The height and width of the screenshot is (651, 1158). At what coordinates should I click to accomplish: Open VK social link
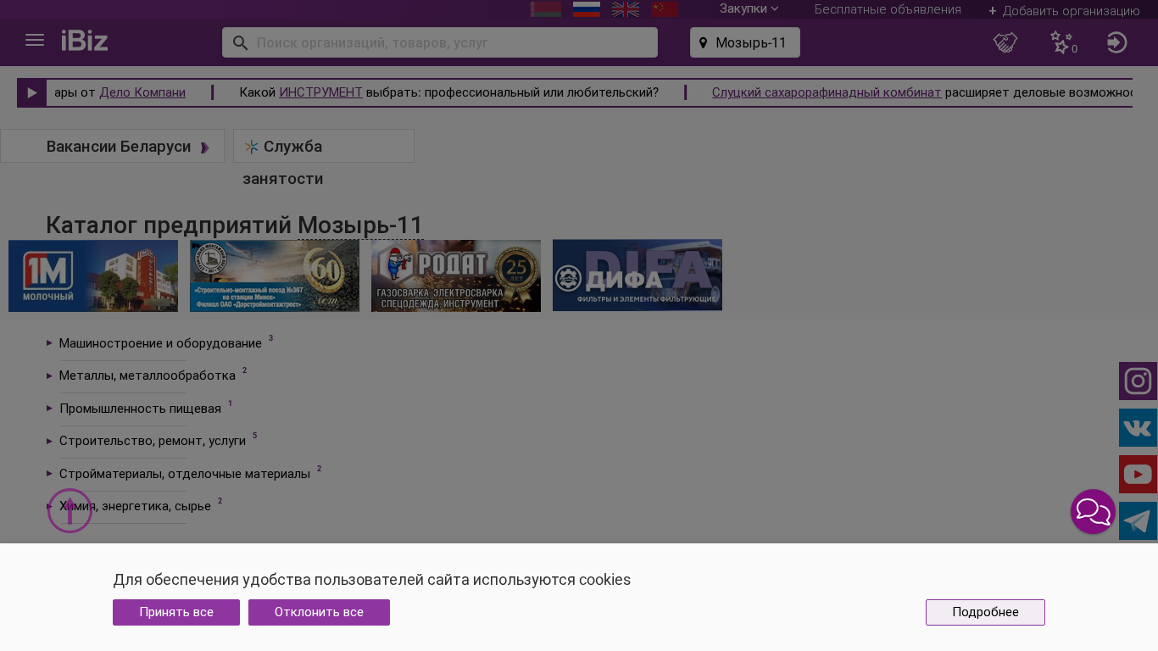coord(1138,428)
